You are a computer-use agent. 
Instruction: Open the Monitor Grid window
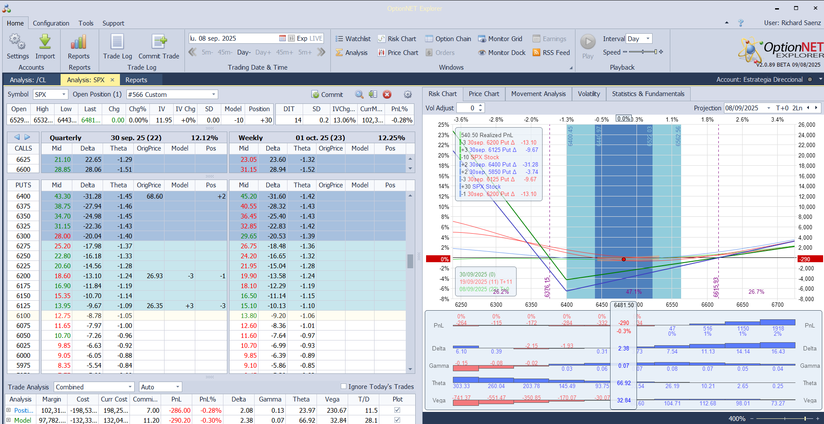(500, 39)
